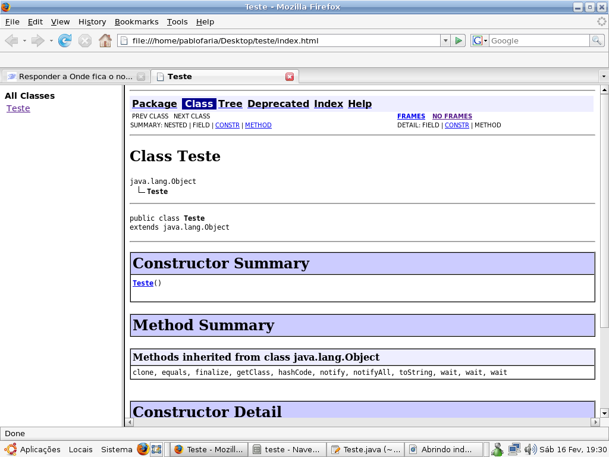The image size is (609, 457).
Task: Click the NO FRAMES link
Action: point(452,116)
